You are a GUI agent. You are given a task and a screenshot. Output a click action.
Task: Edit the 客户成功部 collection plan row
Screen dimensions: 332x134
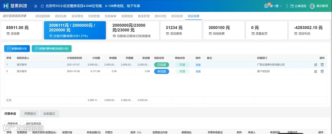pos(316,71)
